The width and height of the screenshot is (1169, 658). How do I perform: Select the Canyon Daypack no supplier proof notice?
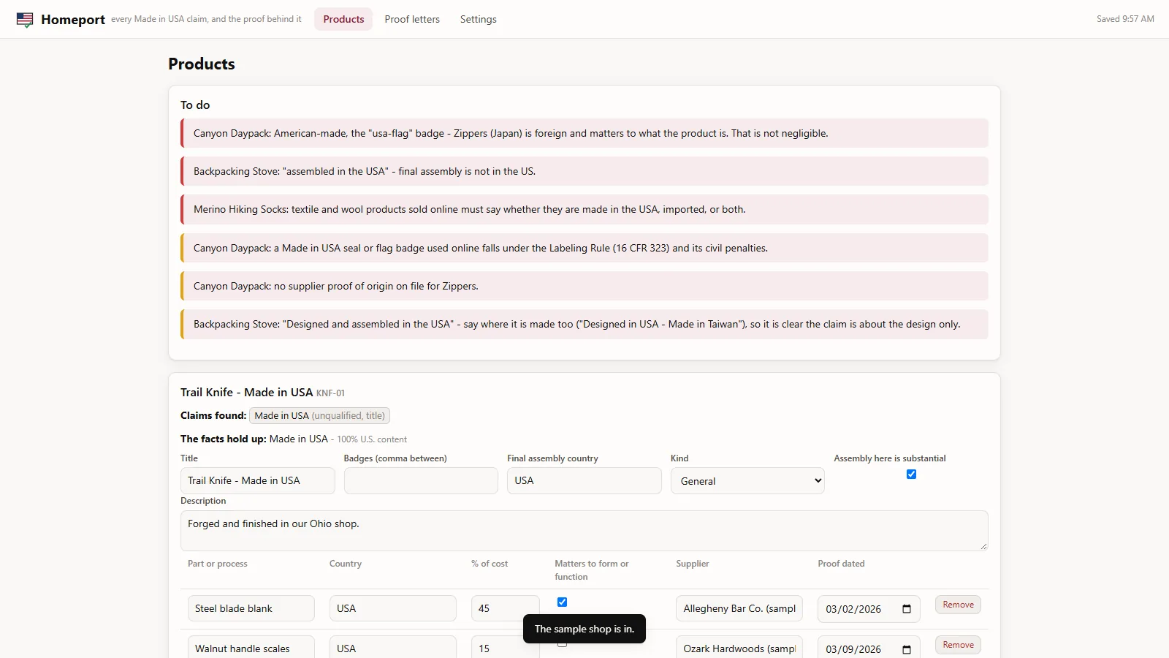[584, 286]
